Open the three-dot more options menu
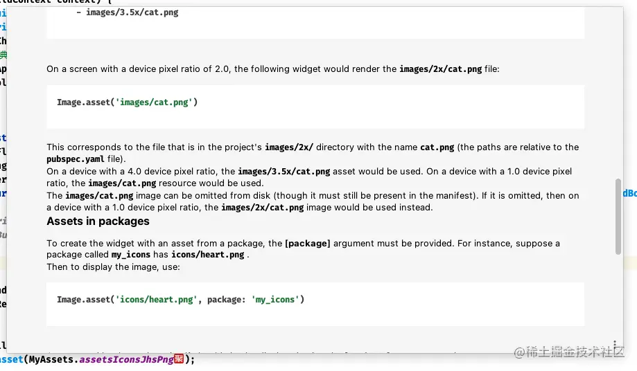The width and height of the screenshot is (637, 371). 614,344
